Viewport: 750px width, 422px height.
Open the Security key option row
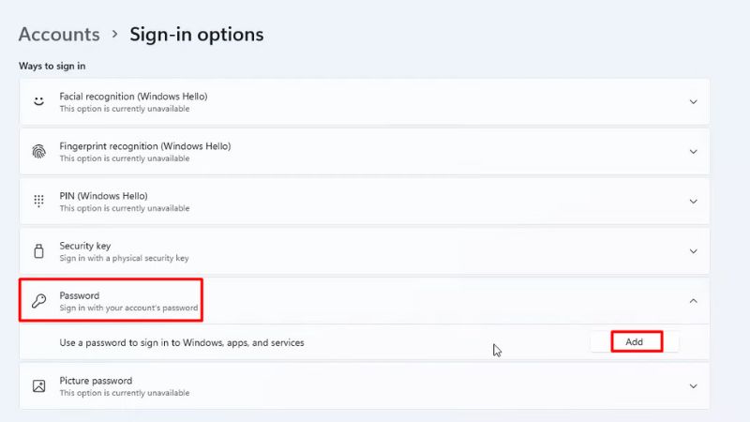pos(365,251)
